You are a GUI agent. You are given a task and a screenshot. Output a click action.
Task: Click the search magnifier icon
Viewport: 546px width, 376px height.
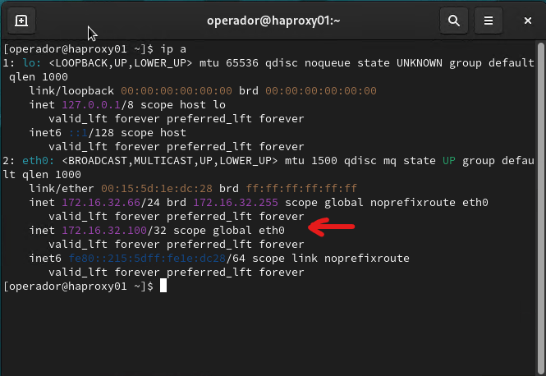click(x=453, y=21)
